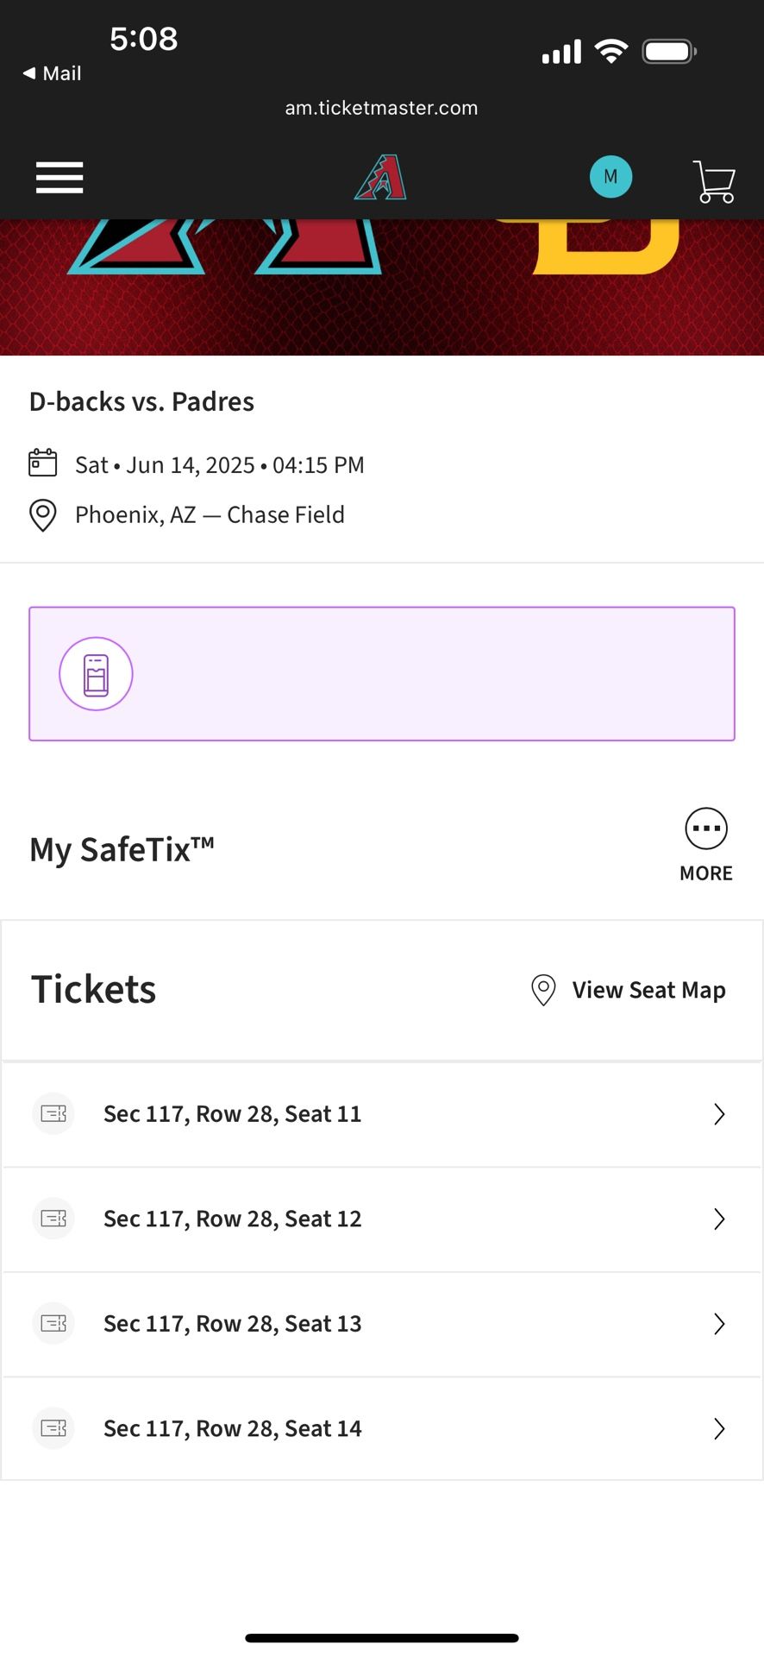Click the location pin near Chase Field
The image size is (764, 1657).
43,515
